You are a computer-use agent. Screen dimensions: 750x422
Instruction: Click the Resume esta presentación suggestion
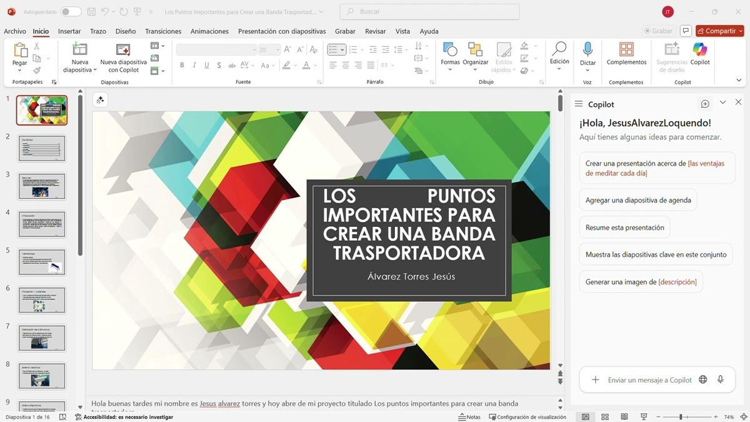coord(624,228)
